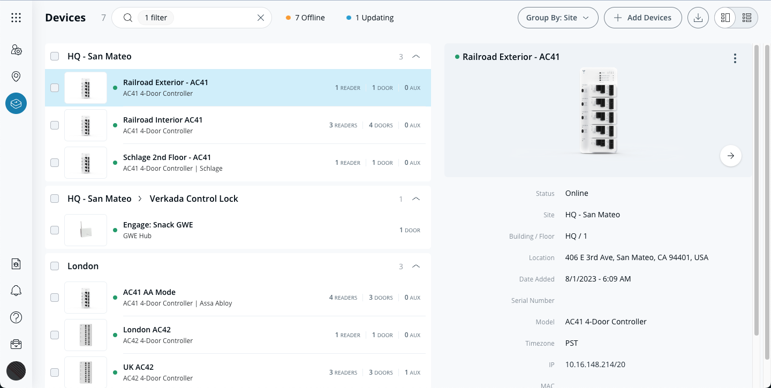Image resolution: width=771 pixels, height=388 pixels.
Task: Collapse the London group chevron
Action: [x=416, y=266]
